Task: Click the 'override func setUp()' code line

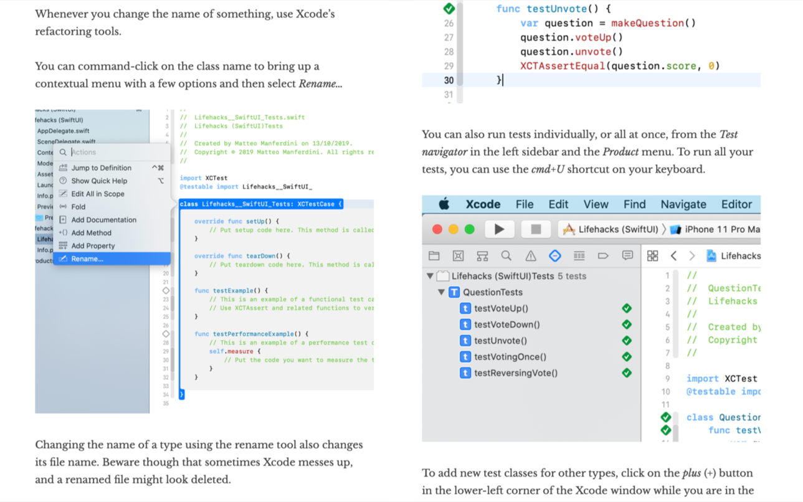Action: [237, 221]
